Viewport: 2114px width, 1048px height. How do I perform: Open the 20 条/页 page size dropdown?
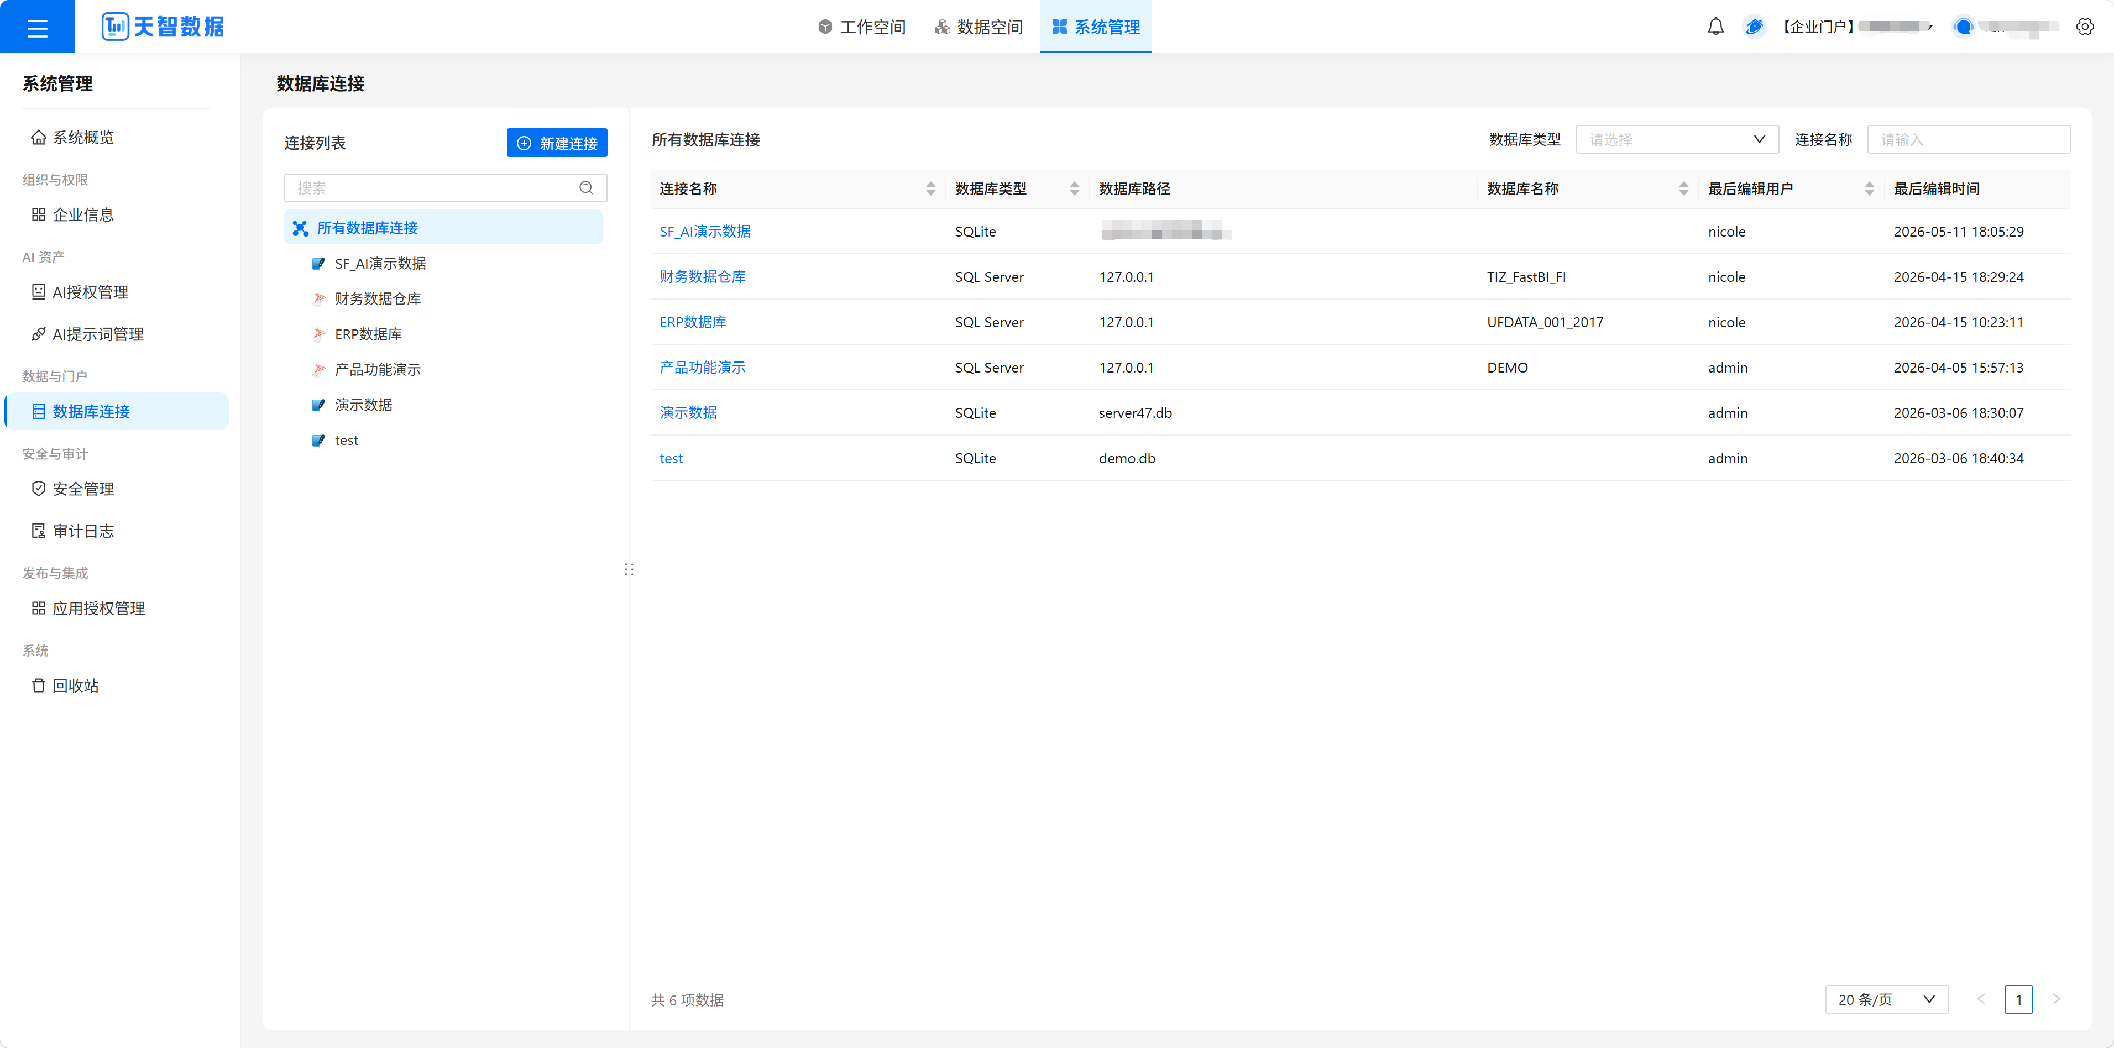(1887, 999)
